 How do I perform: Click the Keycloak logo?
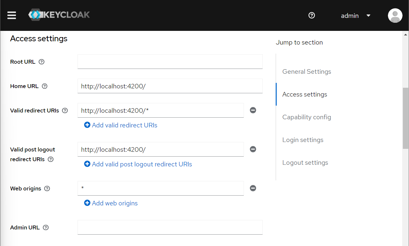[59, 15]
